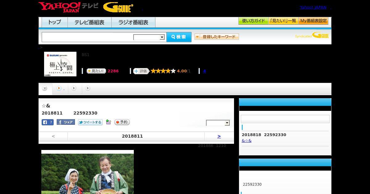
Task: Open the G-GUIDE logo in header
Action: [118, 7]
